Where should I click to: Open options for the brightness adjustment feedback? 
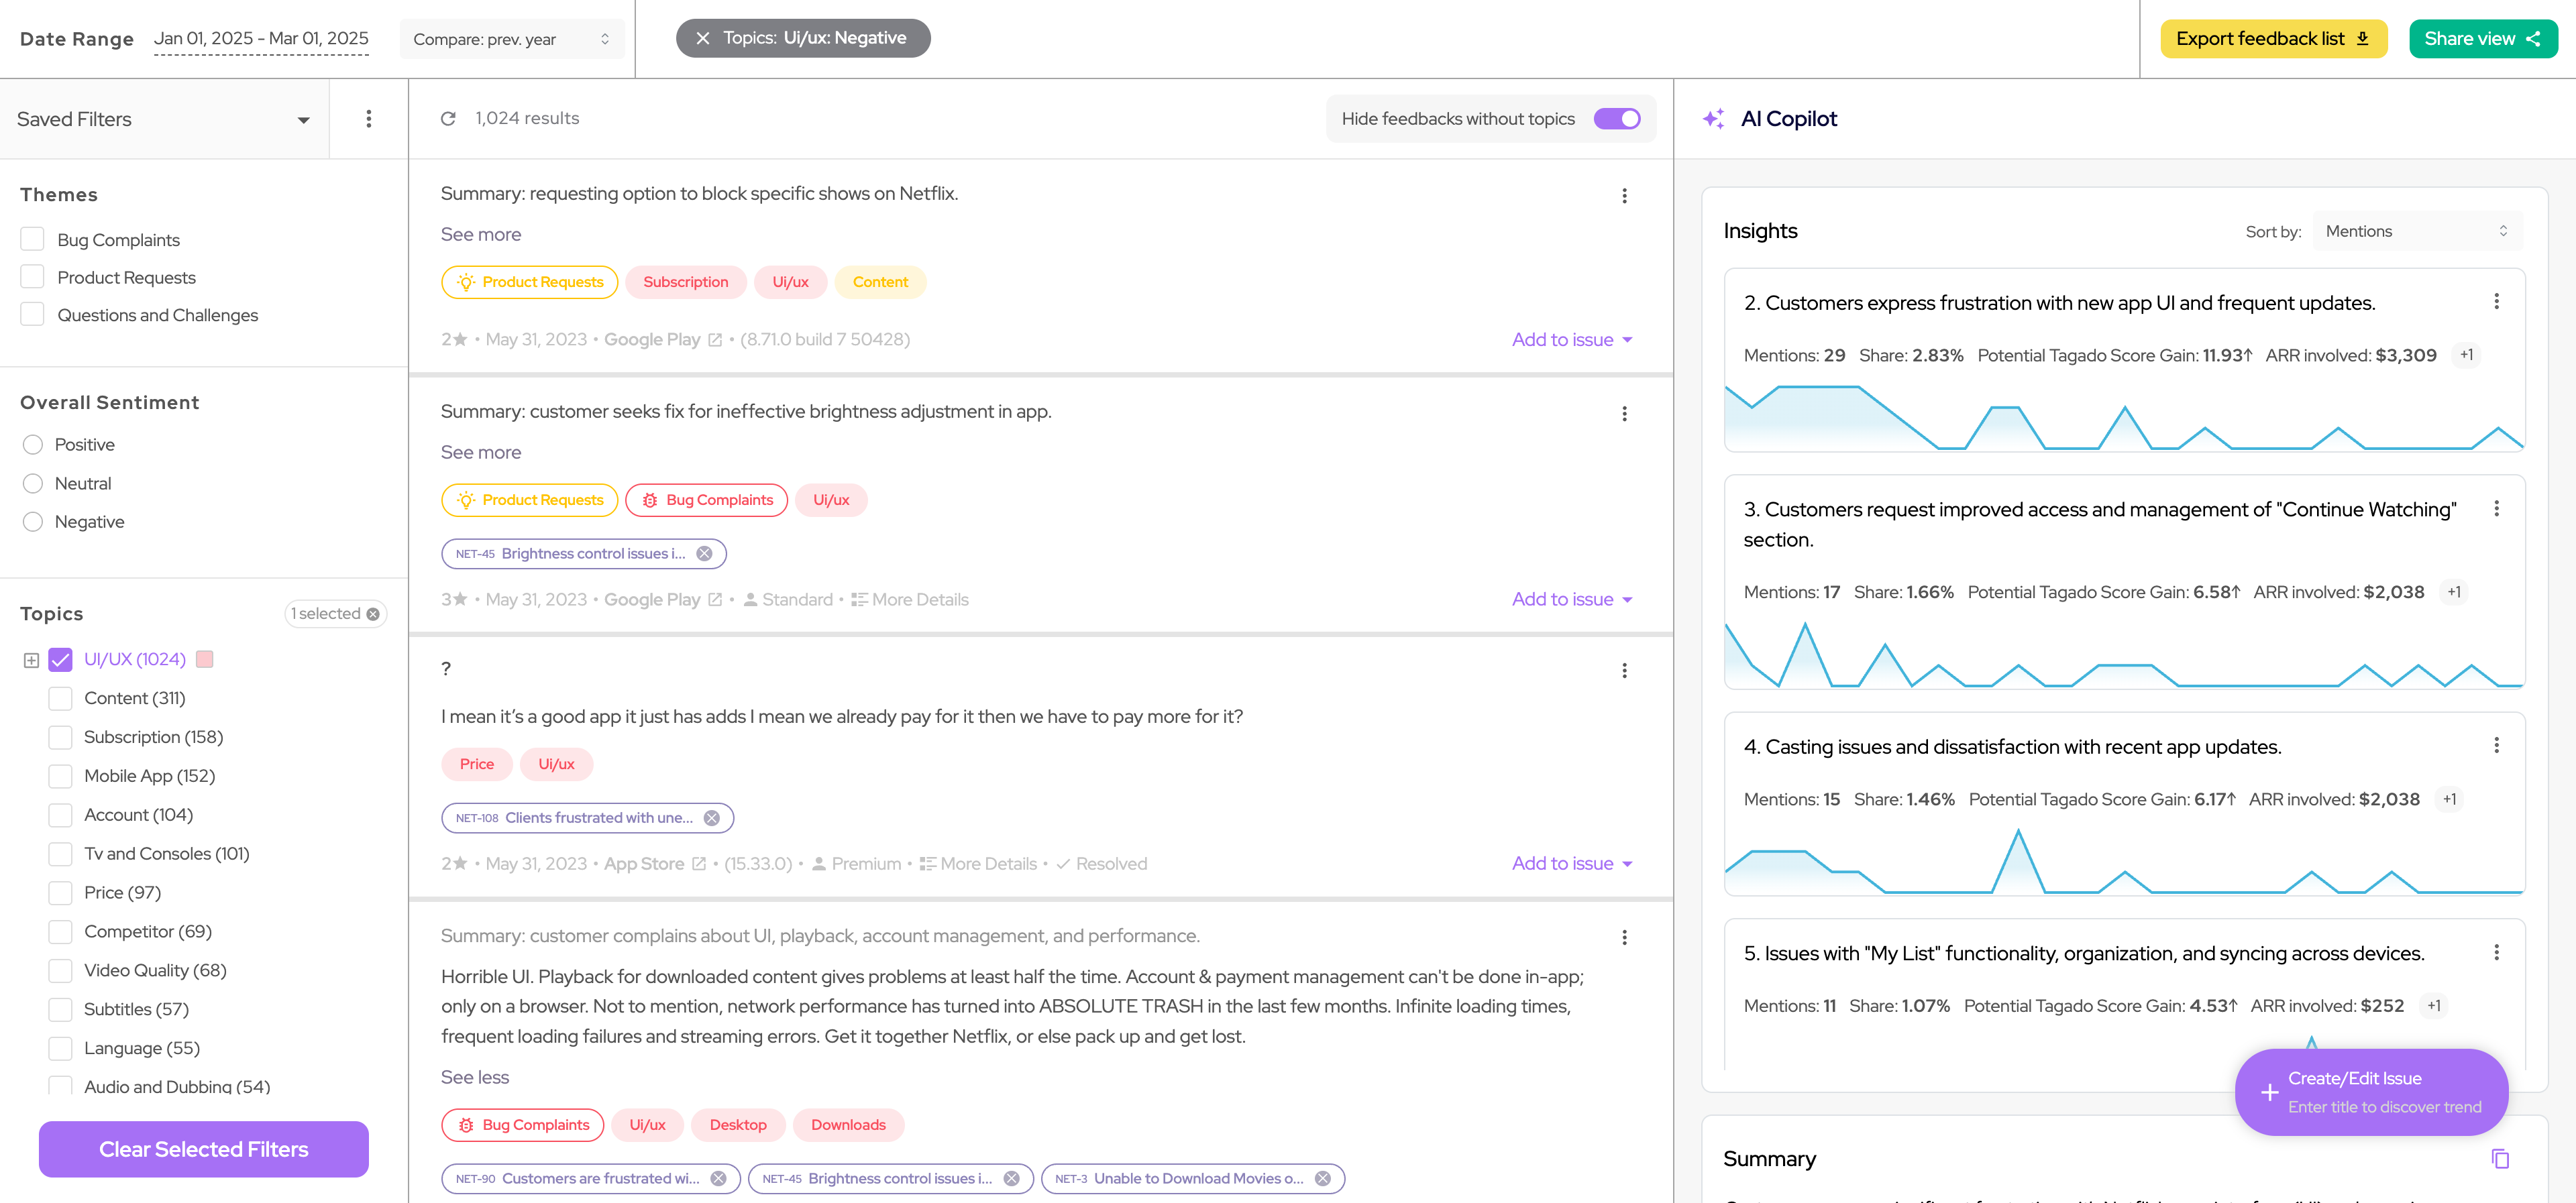pos(1624,414)
